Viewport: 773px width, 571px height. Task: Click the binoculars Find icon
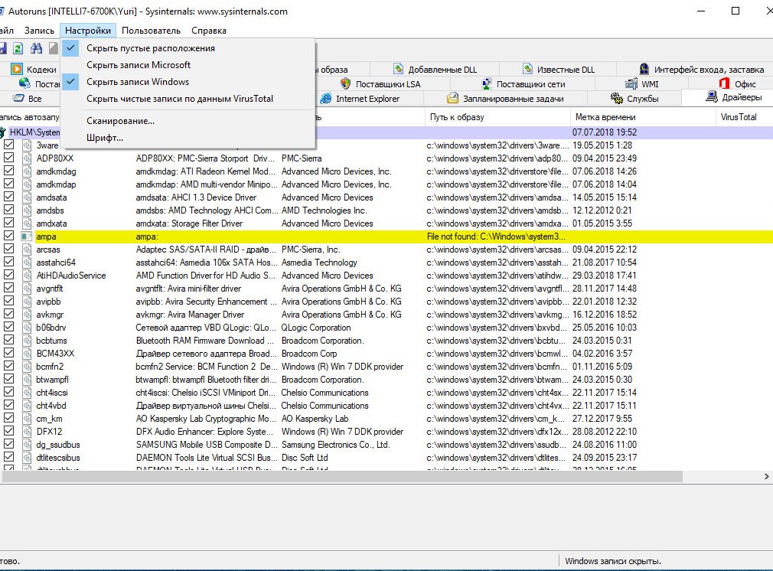click(36, 47)
